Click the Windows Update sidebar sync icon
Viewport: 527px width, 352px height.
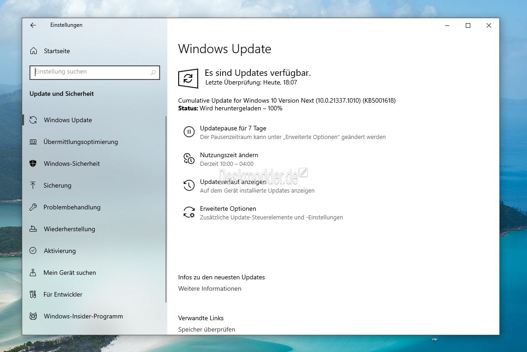pyautogui.click(x=33, y=120)
